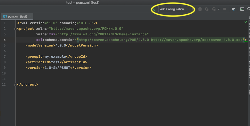Click the Stop square icon
250x126 pixels.
click(x=225, y=9)
